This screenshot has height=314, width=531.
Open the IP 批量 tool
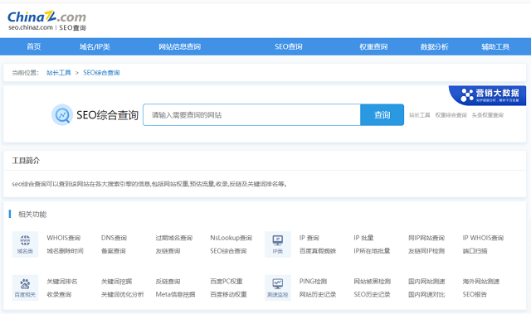click(x=363, y=238)
